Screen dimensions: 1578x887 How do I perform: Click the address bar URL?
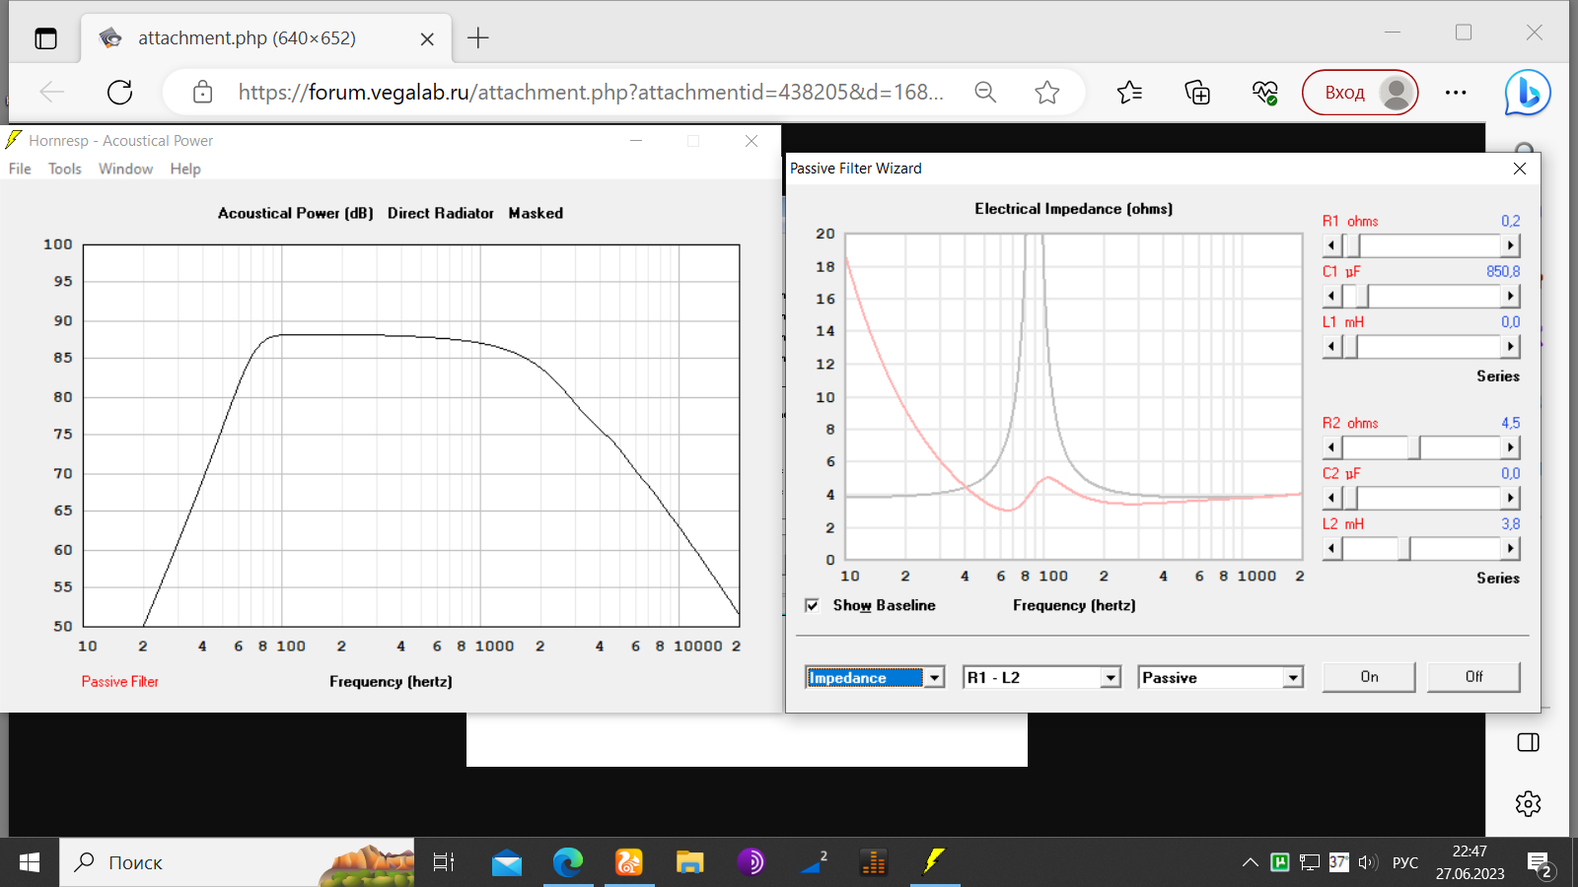point(591,93)
